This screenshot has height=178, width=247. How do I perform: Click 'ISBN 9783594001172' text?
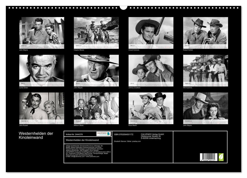(x=124, y=134)
